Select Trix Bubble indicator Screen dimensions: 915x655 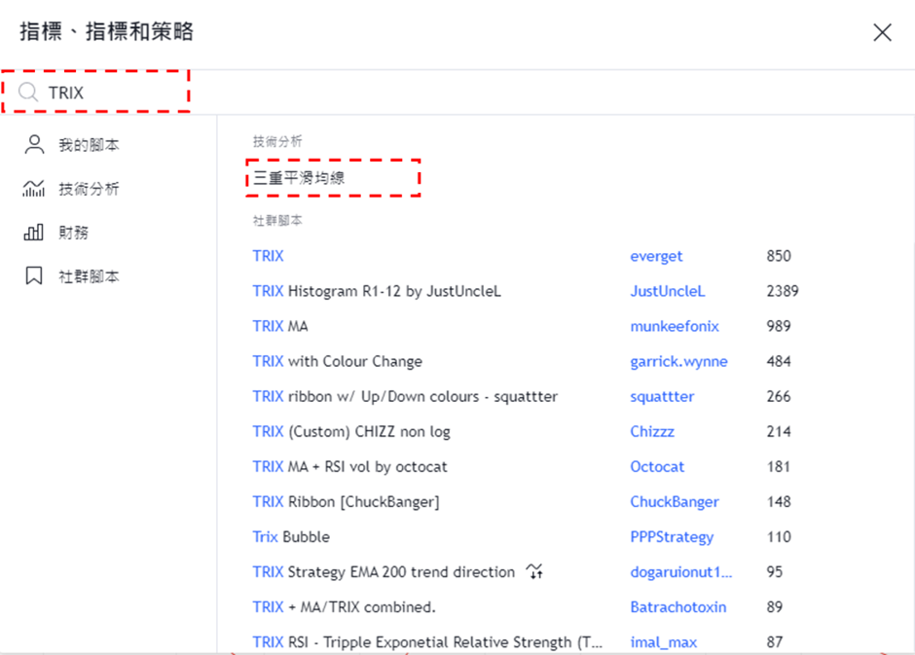pyautogui.click(x=291, y=537)
